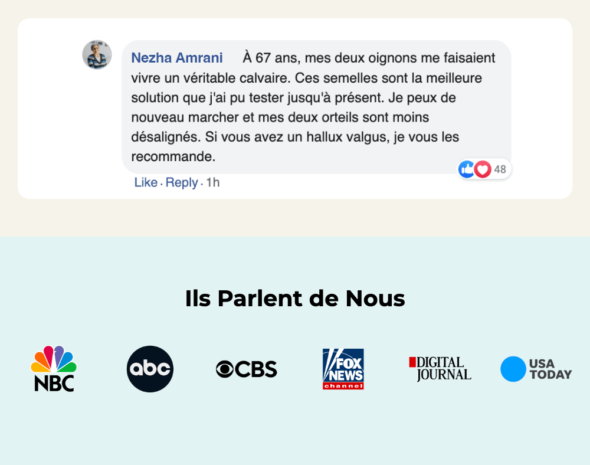Click the blue thumbs-up reaction icon

467,169
